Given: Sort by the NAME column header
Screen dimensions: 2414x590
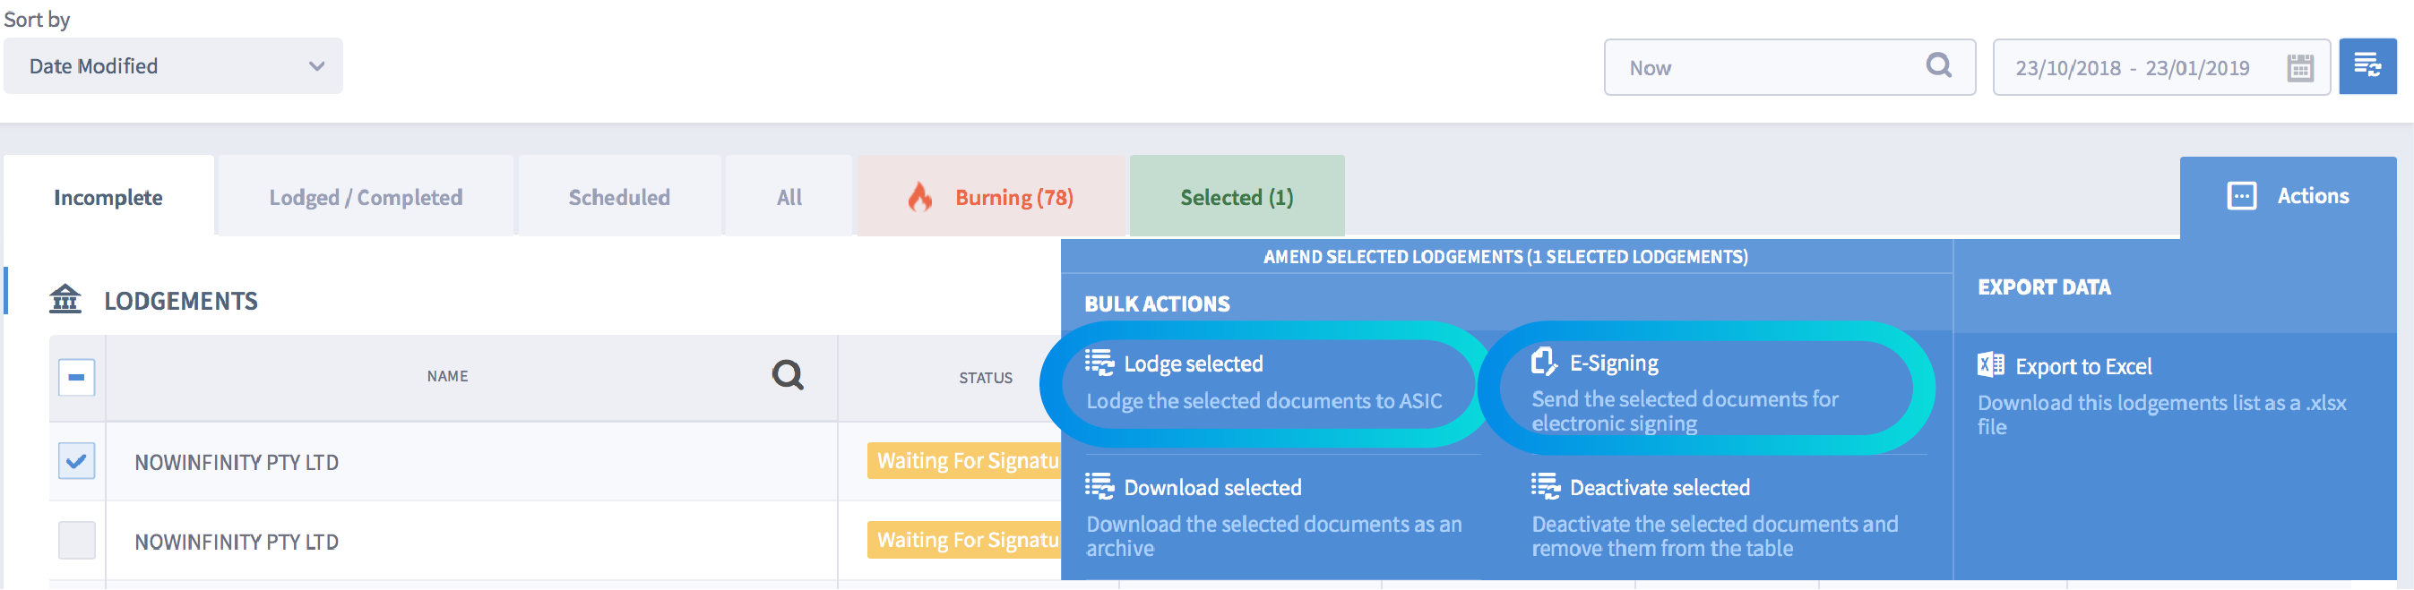Looking at the screenshot, I should [x=447, y=377].
